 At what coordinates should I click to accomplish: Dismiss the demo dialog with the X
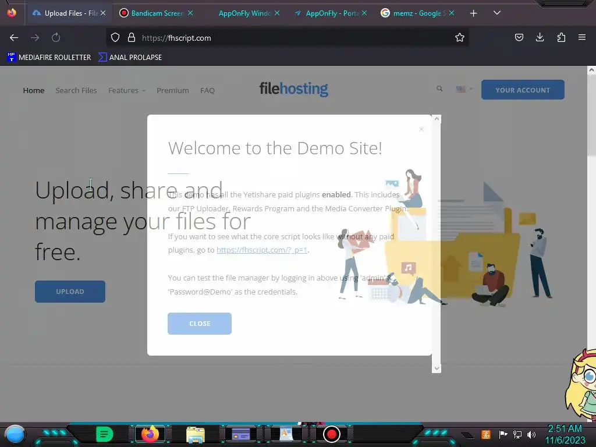point(421,129)
